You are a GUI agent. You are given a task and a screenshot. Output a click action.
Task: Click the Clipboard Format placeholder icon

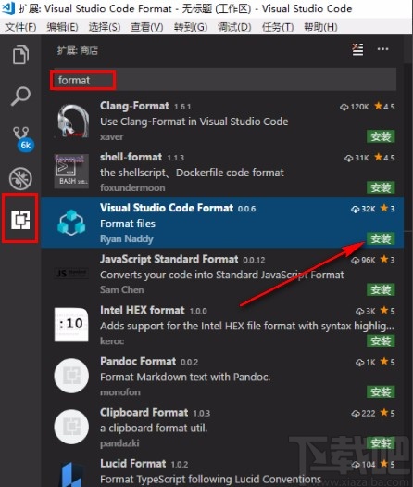coord(71,427)
